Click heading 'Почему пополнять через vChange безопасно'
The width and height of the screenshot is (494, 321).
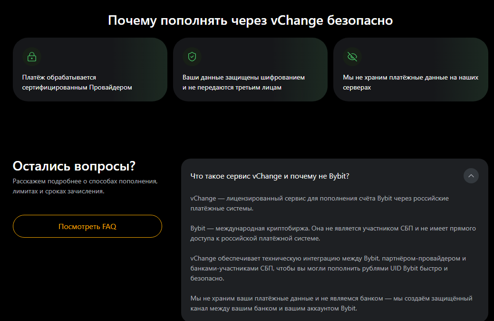click(x=250, y=20)
